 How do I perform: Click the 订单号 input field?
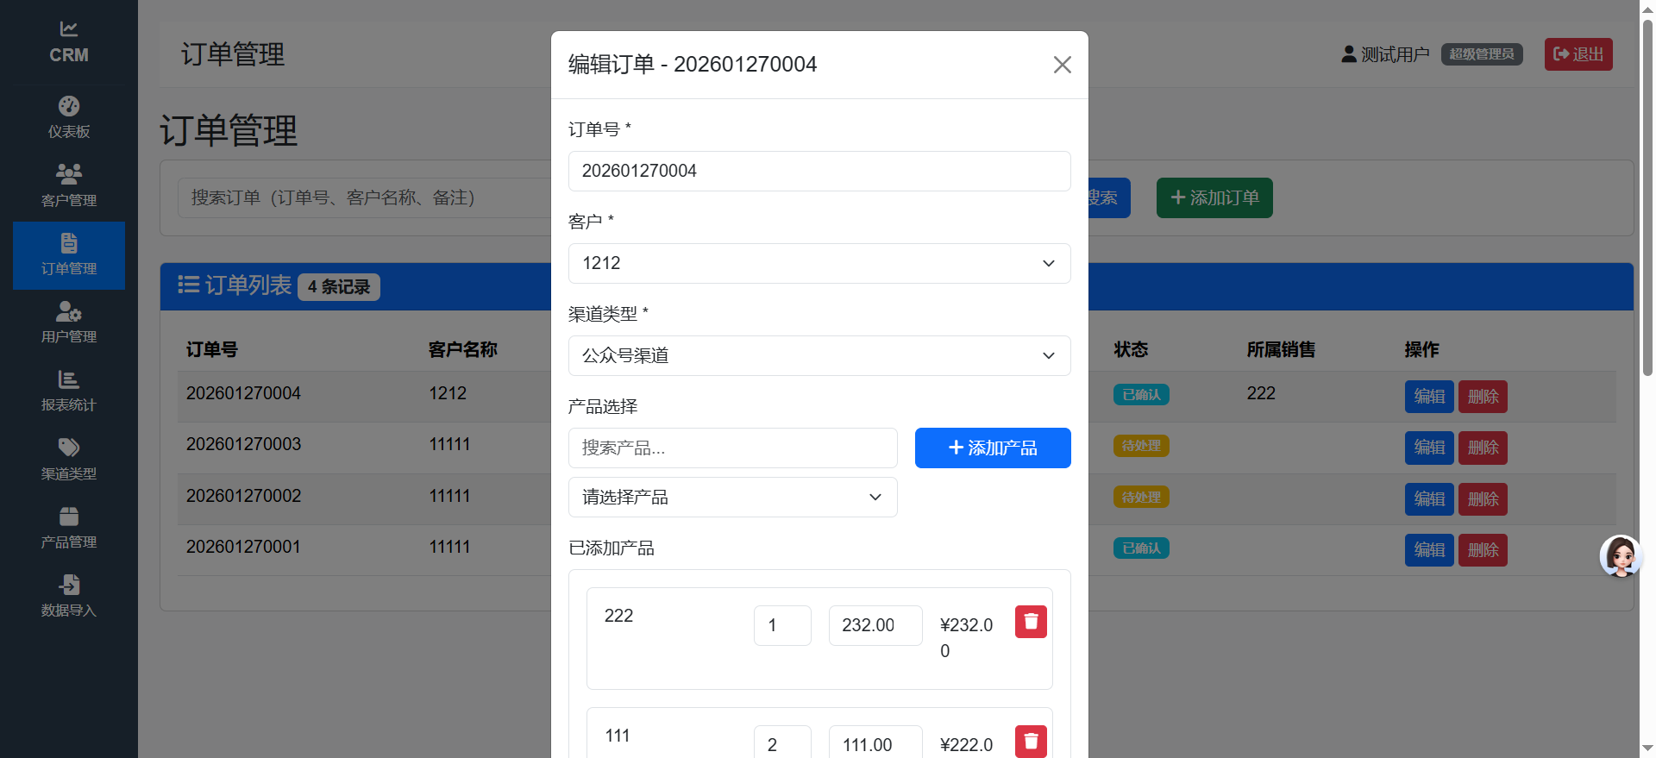pyautogui.click(x=819, y=171)
